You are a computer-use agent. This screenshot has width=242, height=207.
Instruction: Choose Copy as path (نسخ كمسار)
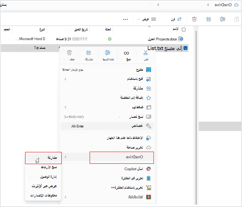click(107, 117)
